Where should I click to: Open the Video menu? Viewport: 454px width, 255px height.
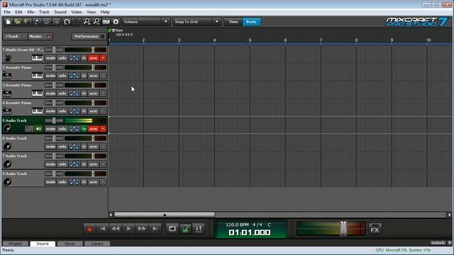click(x=77, y=12)
